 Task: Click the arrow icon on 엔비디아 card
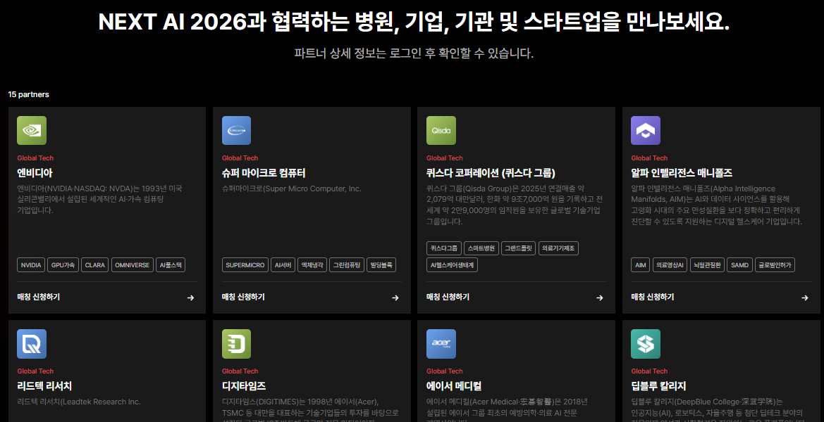(x=191, y=298)
